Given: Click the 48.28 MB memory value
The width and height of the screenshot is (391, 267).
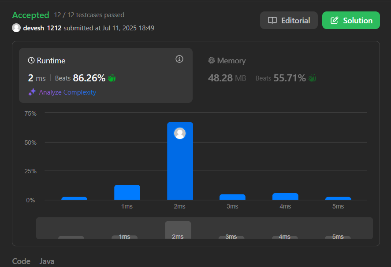Looking at the screenshot, I should click(x=227, y=78).
